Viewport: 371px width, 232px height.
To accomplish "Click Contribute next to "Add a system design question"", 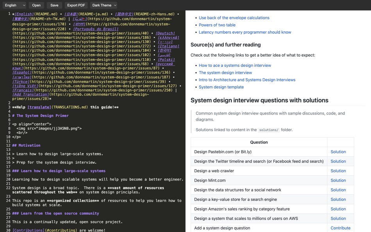I will click(x=340, y=228).
